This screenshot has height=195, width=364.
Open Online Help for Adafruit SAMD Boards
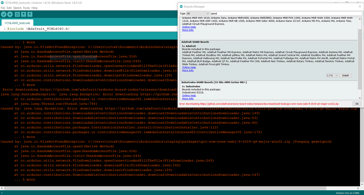(189, 67)
